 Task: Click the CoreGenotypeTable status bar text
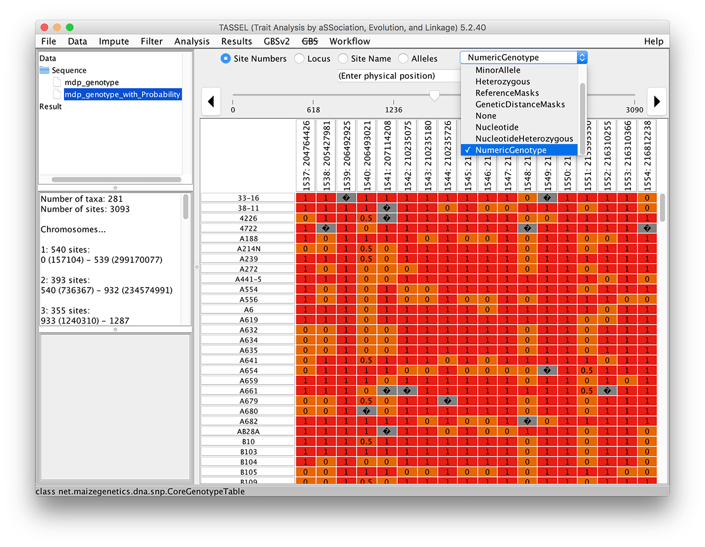(x=140, y=491)
